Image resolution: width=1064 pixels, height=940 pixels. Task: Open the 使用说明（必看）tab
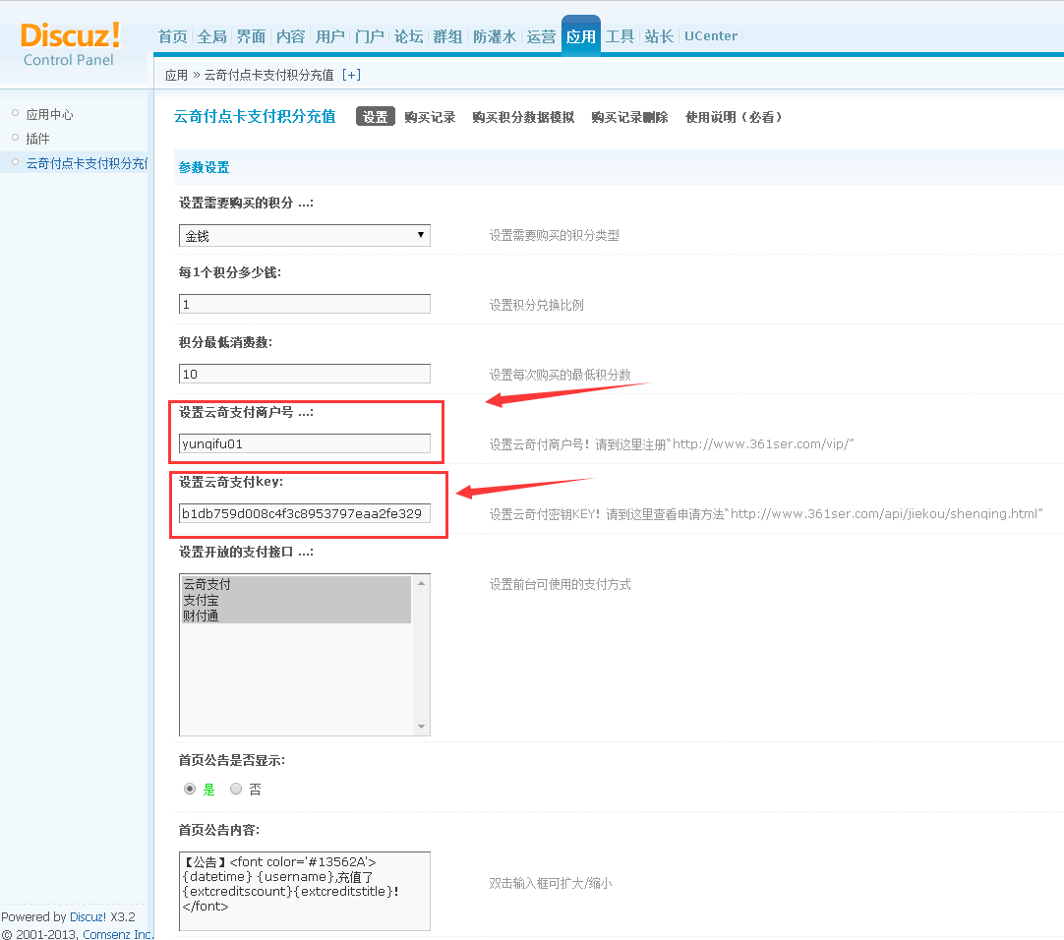pos(734,117)
